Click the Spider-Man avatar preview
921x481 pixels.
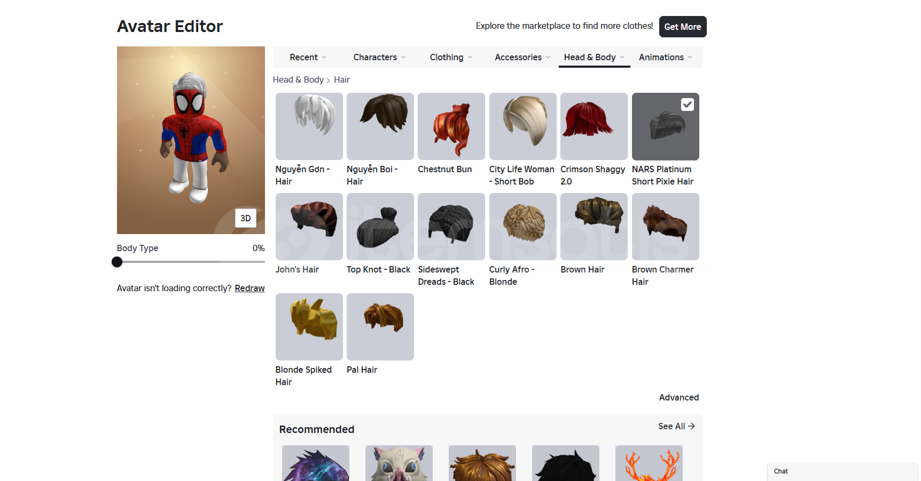coord(191,140)
